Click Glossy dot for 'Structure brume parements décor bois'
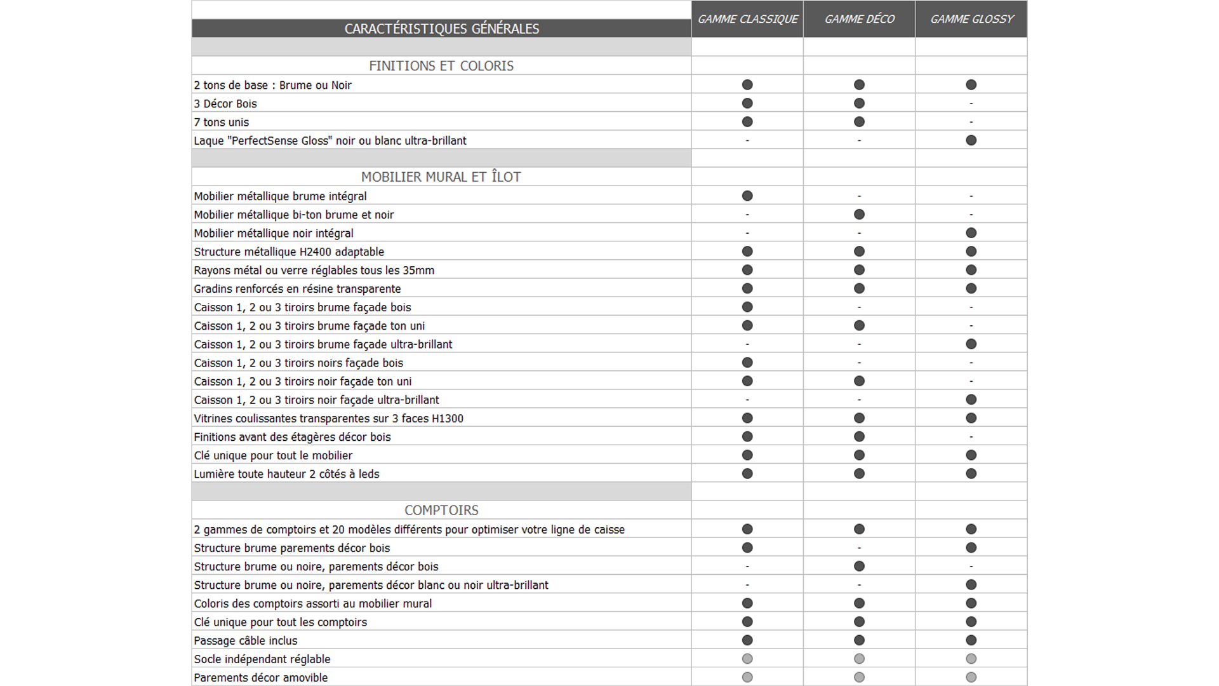This screenshot has height=686, width=1219. tap(971, 548)
